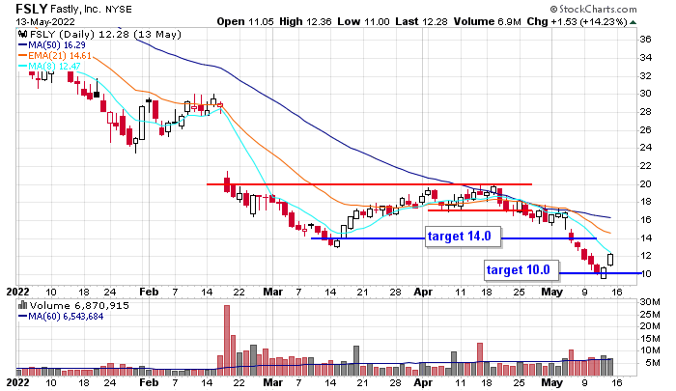Click the tallest February volume spike bar
Viewport: 676px width, 391px height.
click(227, 340)
